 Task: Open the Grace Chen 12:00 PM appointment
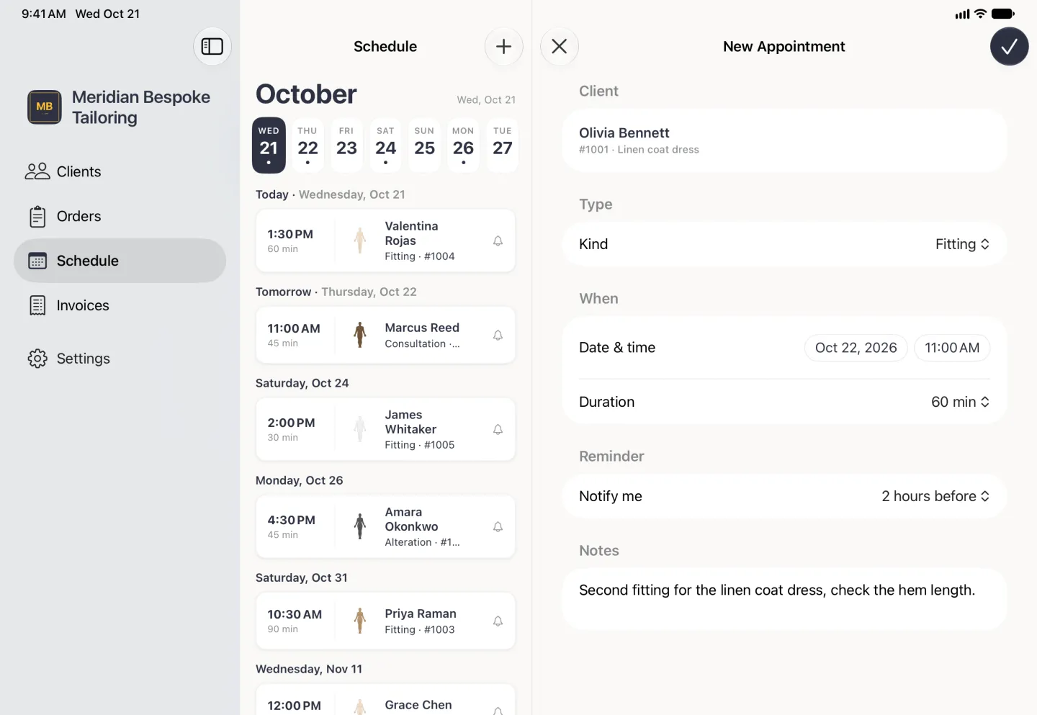pyautogui.click(x=385, y=700)
